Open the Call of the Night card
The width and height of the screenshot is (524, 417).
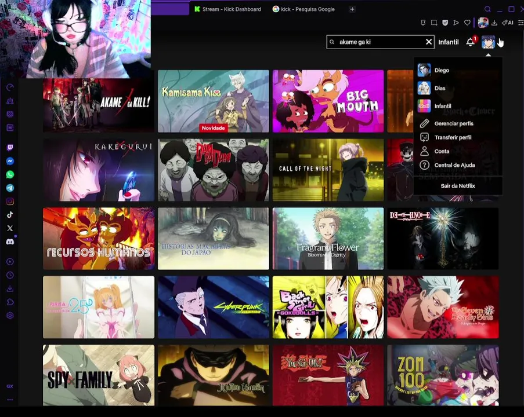328,170
